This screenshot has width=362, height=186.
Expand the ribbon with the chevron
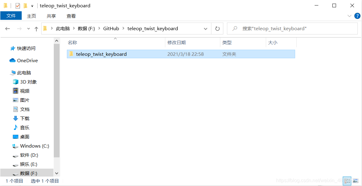click(x=349, y=16)
